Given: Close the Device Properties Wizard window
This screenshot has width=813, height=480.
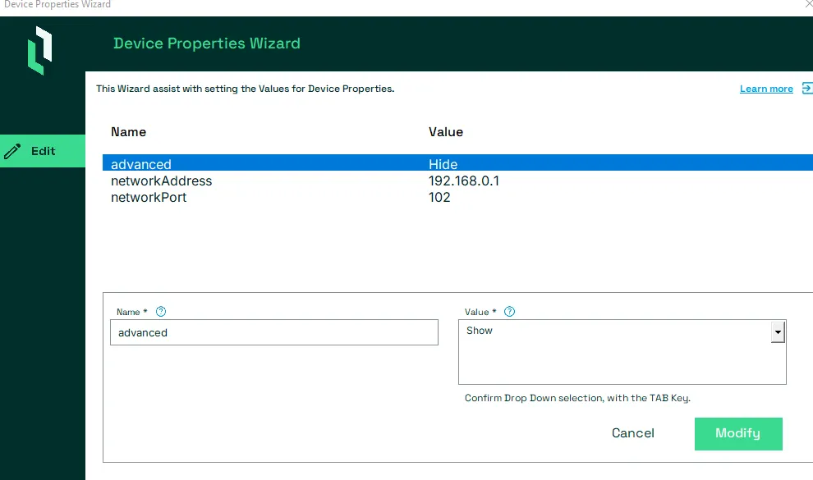Looking at the screenshot, I should pyautogui.click(x=808, y=4).
